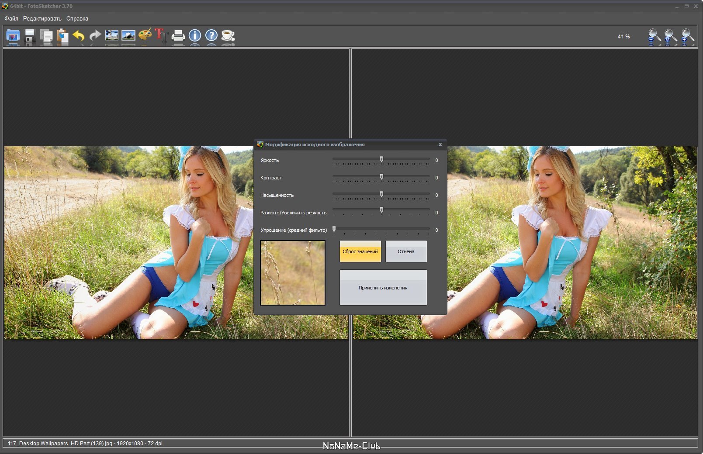Image resolution: width=703 pixels, height=454 pixels.
Task: Click the 1:1 actual size magnifier
Action: coord(670,36)
